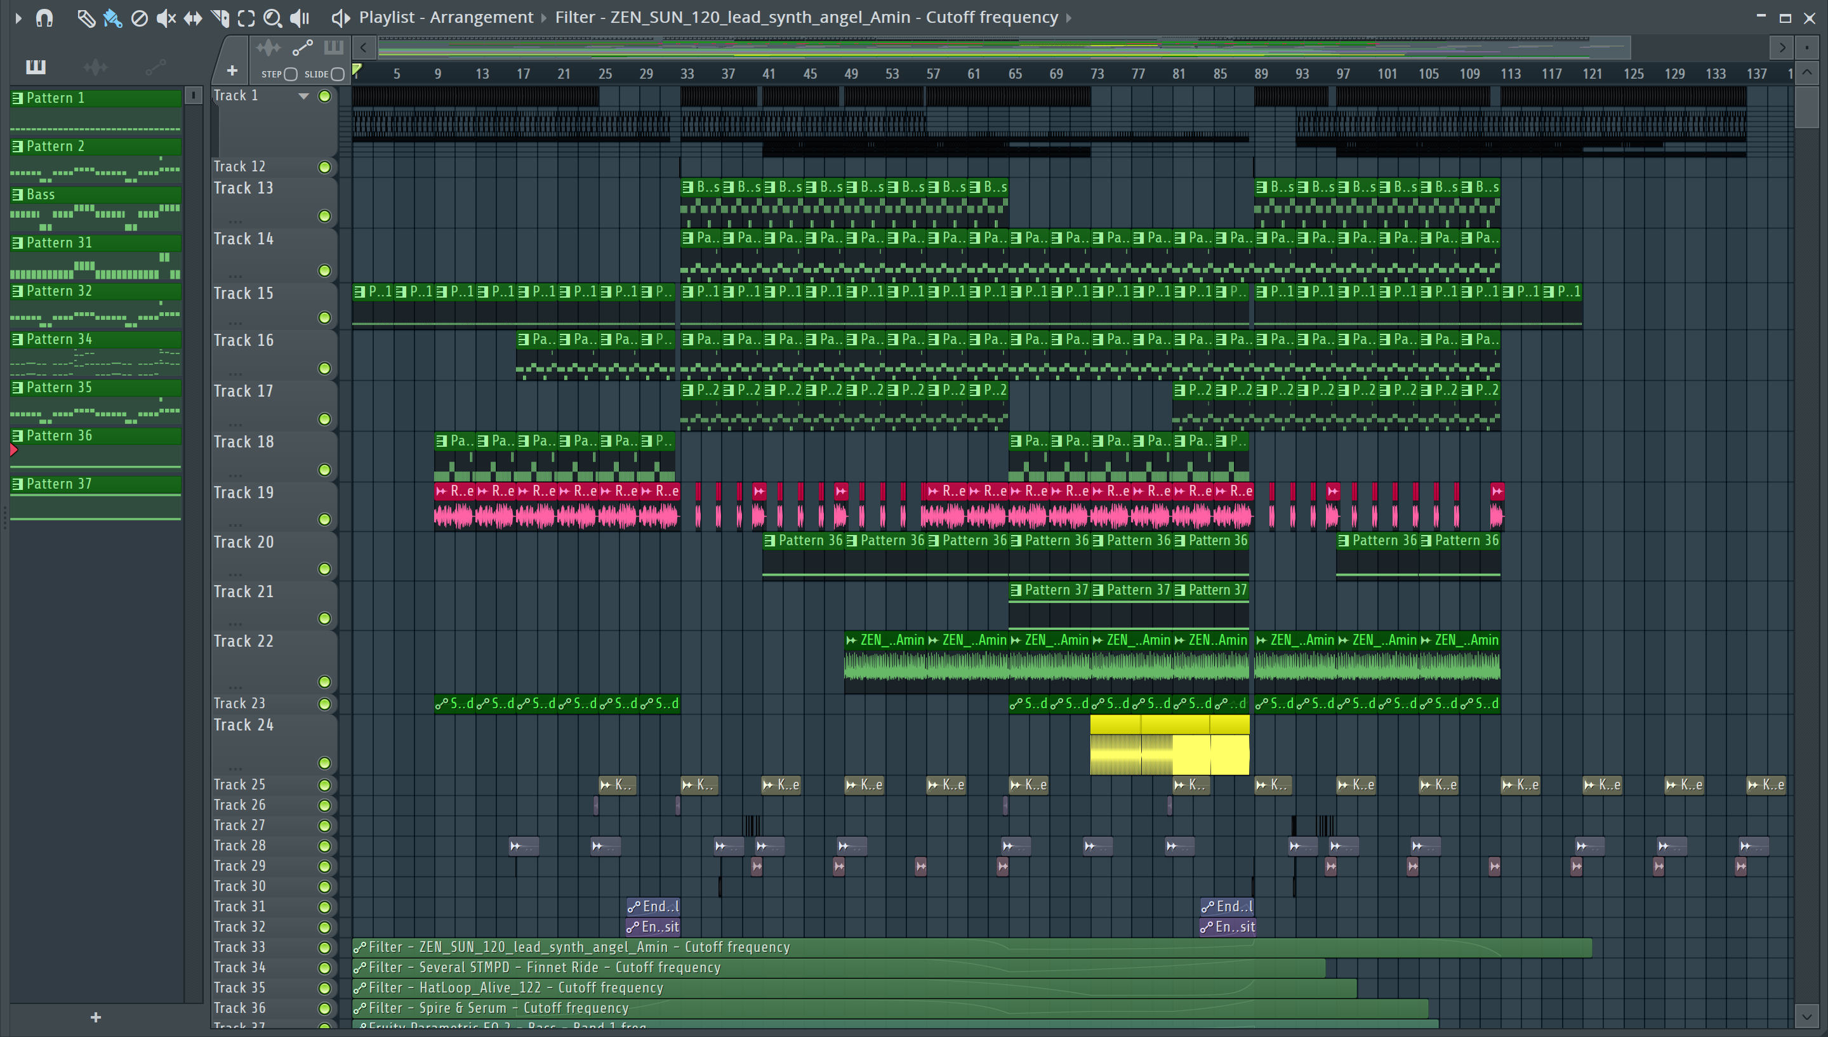Enable the STEP editing checkbox
Viewport: 1828px width, 1037px height.
click(x=291, y=74)
